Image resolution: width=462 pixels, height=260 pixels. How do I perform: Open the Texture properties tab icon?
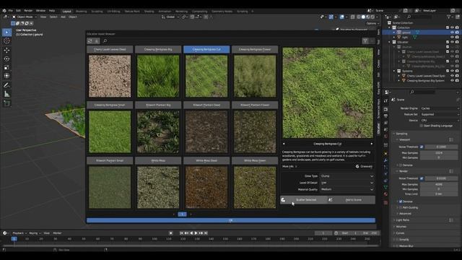pyautogui.click(x=385, y=202)
